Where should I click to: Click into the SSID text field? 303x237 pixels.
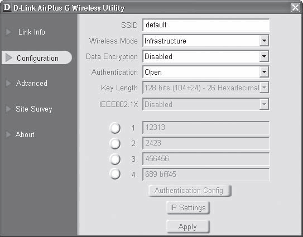[x=206, y=25]
